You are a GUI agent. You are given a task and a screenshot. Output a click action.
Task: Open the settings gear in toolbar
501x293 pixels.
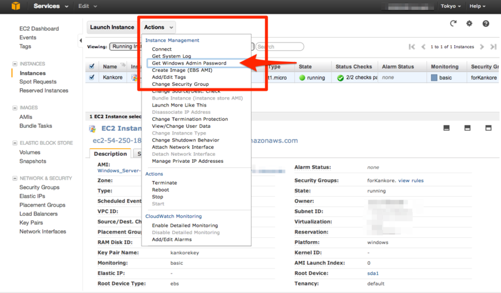[469, 23]
